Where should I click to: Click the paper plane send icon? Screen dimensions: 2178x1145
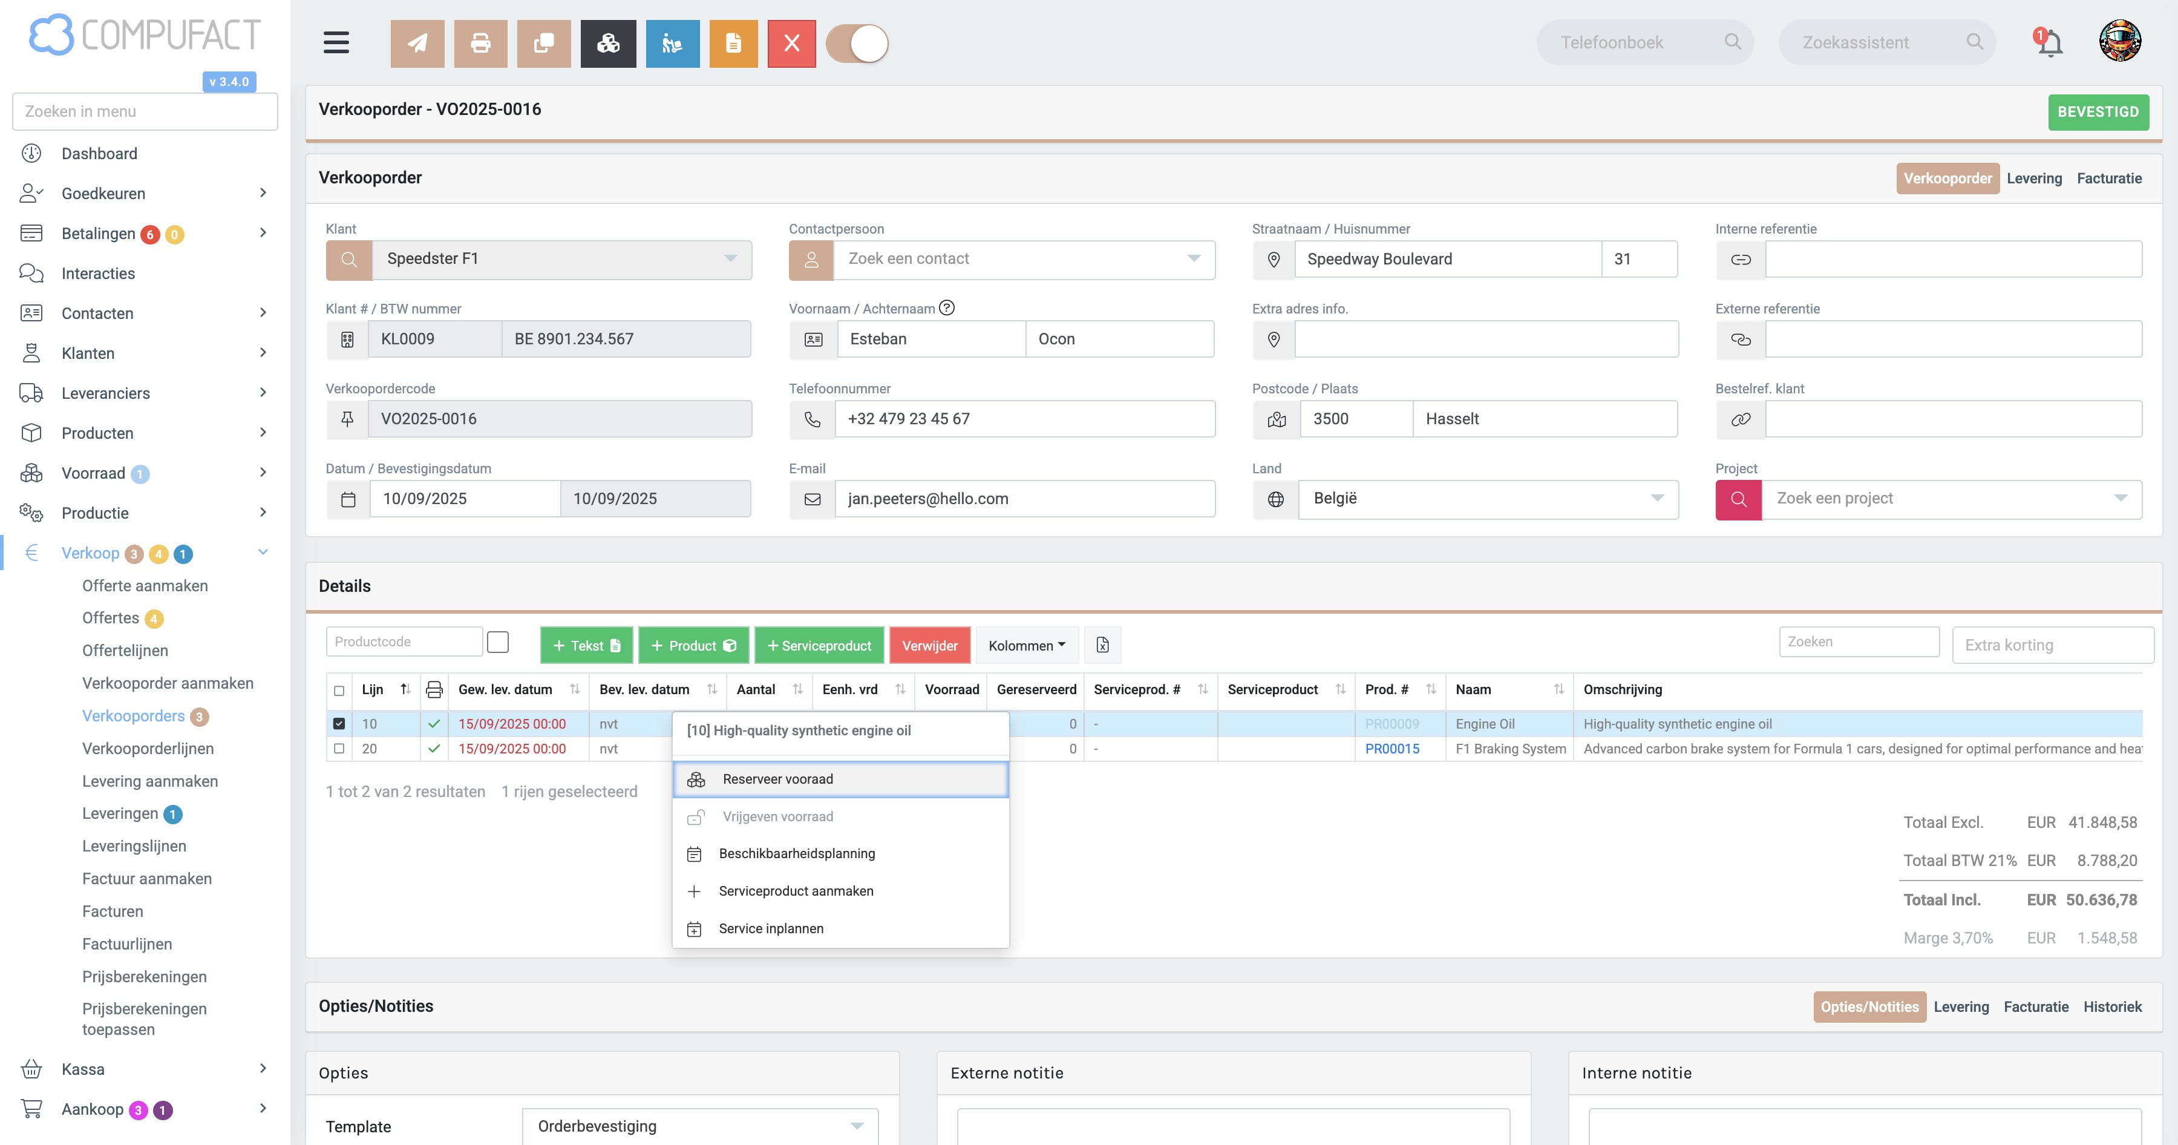point(417,43)
